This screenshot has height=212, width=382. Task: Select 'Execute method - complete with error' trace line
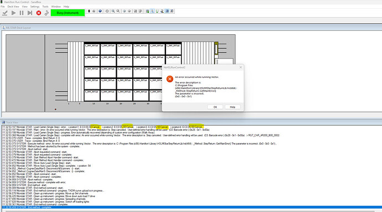pyautogui.click(x=34, y=182)
